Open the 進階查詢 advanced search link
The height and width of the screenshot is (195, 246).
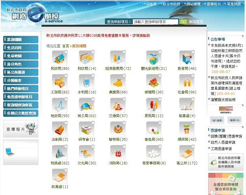point(196,22)
